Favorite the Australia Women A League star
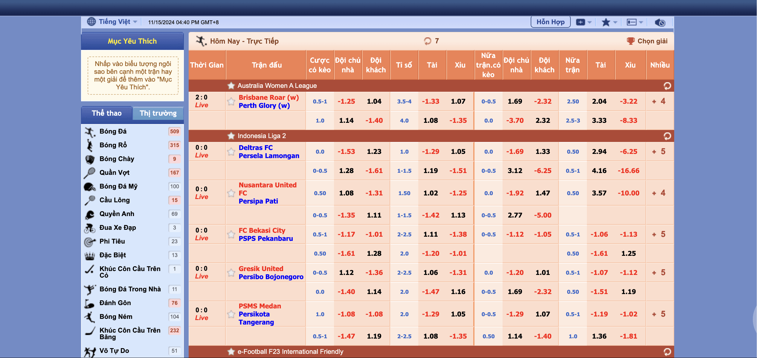757x358 pixels. point(231,86)
